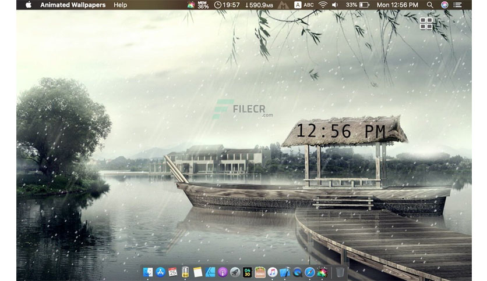Open Launchpad rocket icon
This screenshot has width=487, height=281.
point(235,272)
